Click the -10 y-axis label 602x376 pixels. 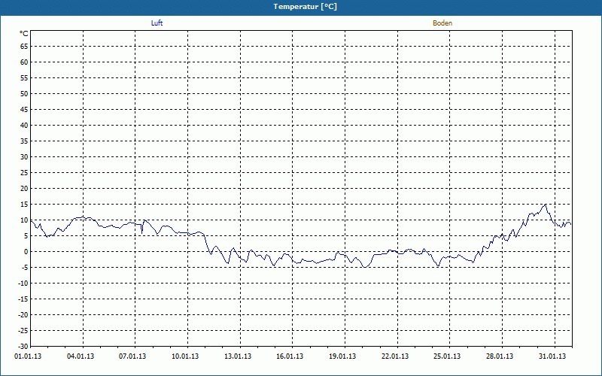(23, 284)
